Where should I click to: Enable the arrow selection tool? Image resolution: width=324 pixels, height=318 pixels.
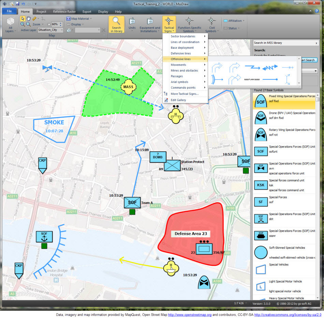point(23,19)
